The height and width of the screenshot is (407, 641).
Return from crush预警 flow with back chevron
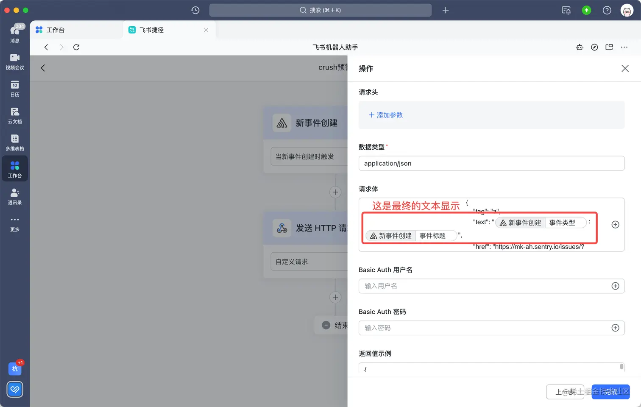[43, 68]
